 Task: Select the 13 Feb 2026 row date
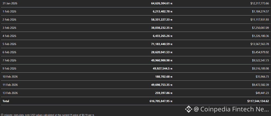(x=10, y=93)
